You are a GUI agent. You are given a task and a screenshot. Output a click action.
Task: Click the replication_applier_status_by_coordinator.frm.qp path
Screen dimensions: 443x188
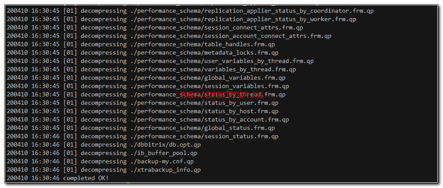[252, 11]
